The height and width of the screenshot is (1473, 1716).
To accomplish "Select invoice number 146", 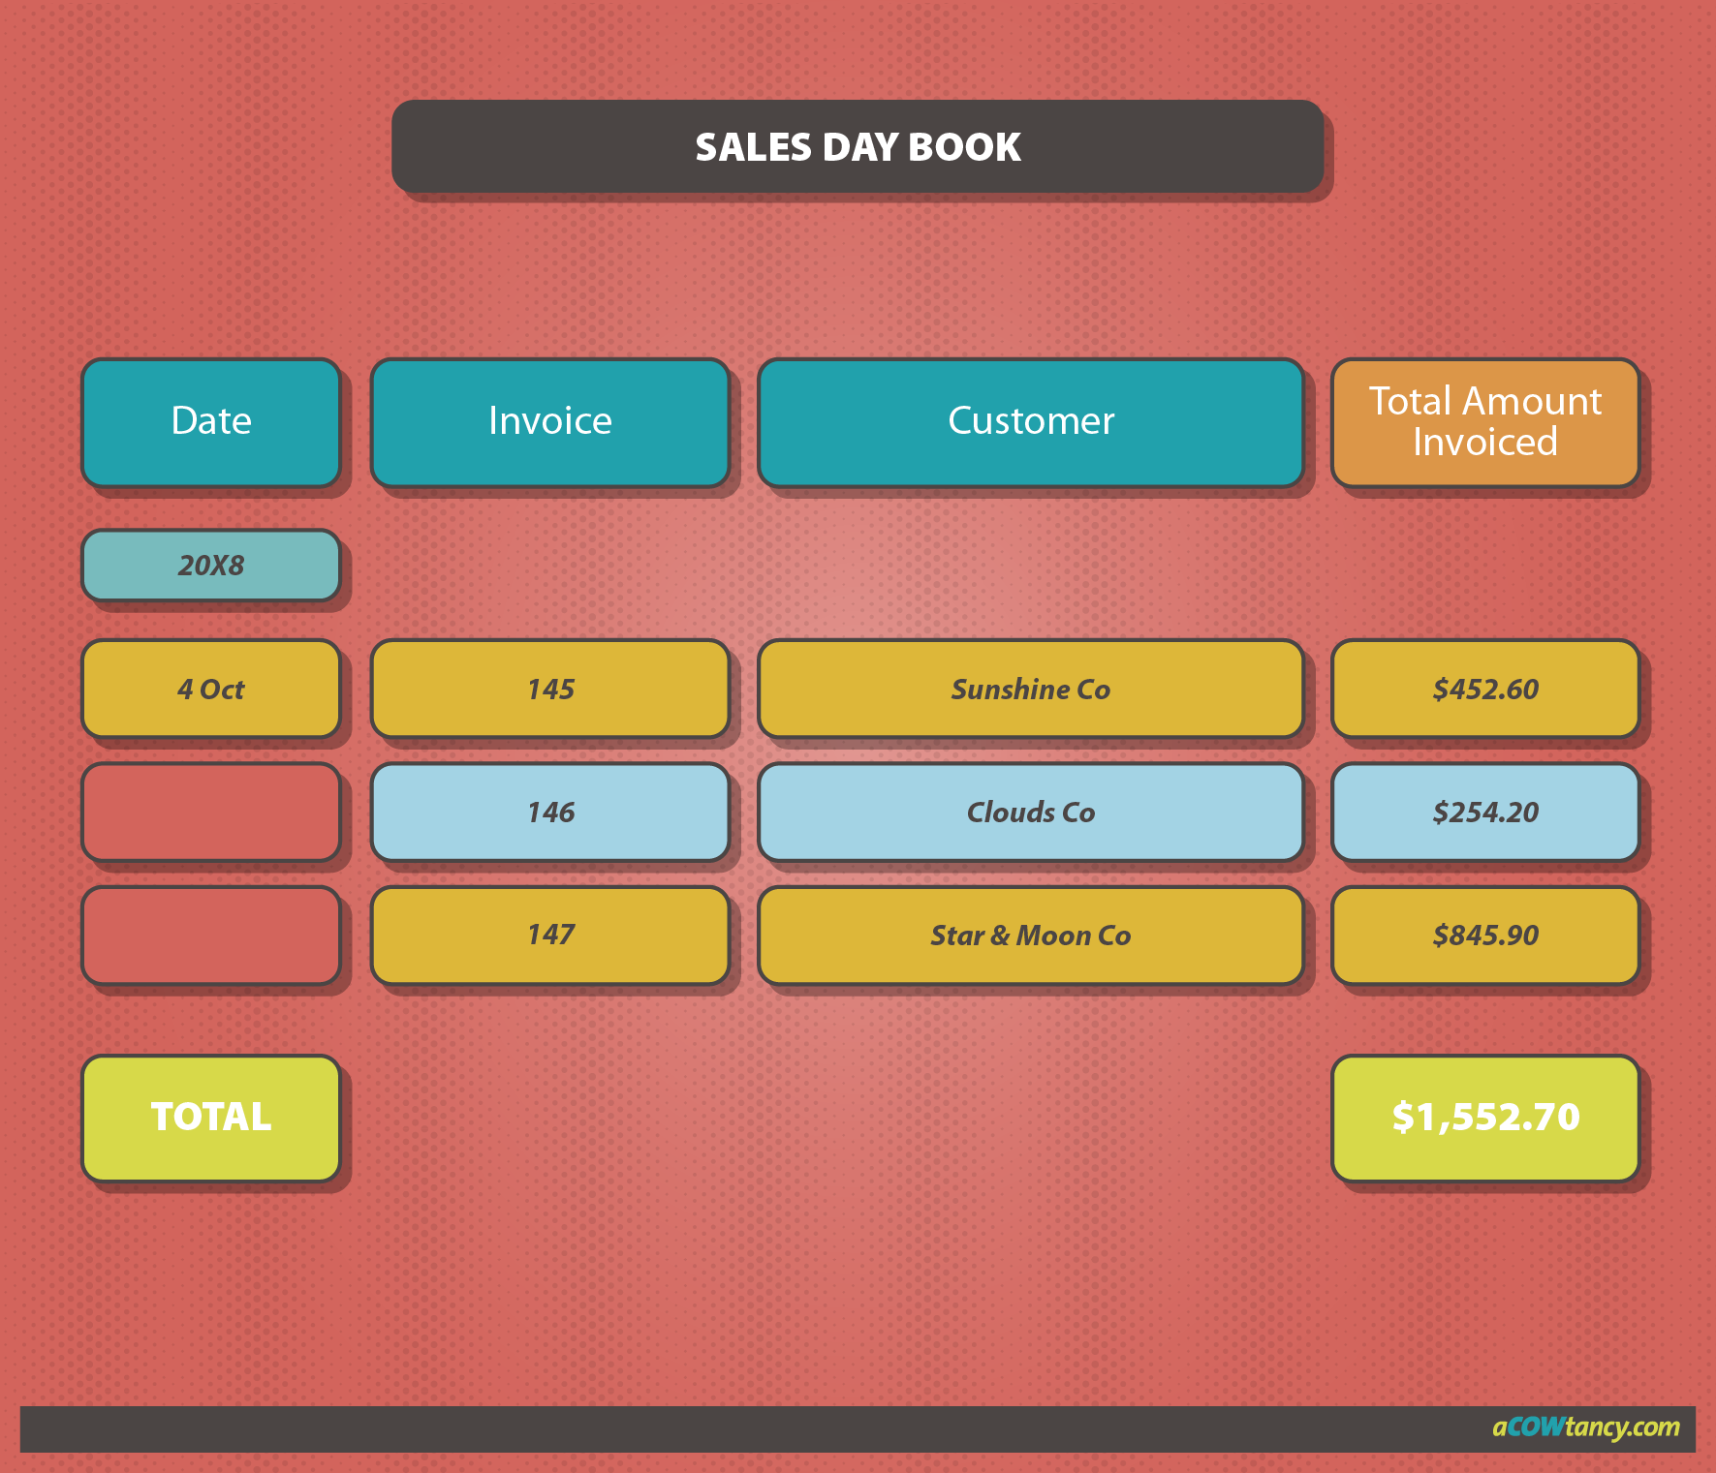I will pyautogui.click(x=548, y=813).
